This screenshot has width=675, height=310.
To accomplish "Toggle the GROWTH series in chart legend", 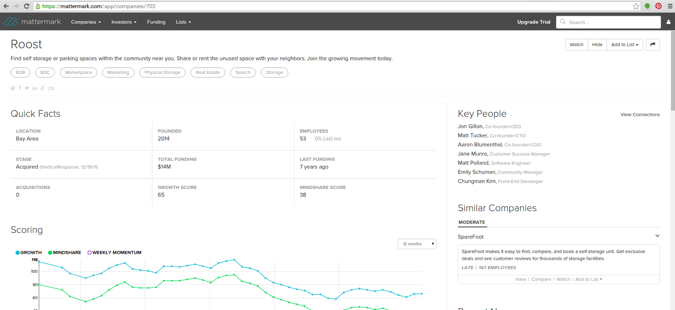I will pyautogui.click(x=29, y=253).
